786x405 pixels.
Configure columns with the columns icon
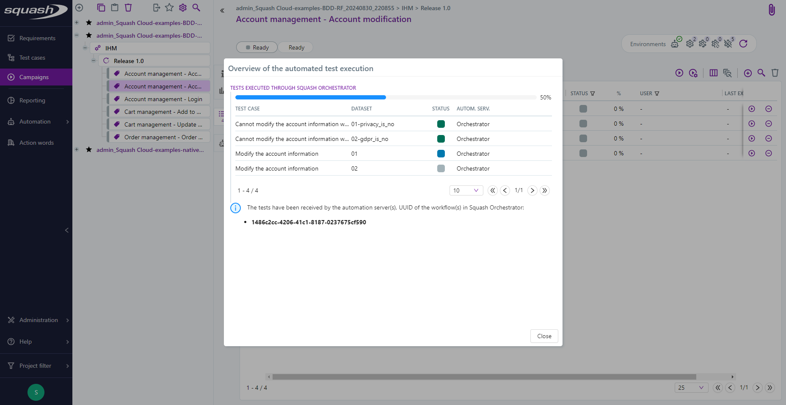(714, 73)
